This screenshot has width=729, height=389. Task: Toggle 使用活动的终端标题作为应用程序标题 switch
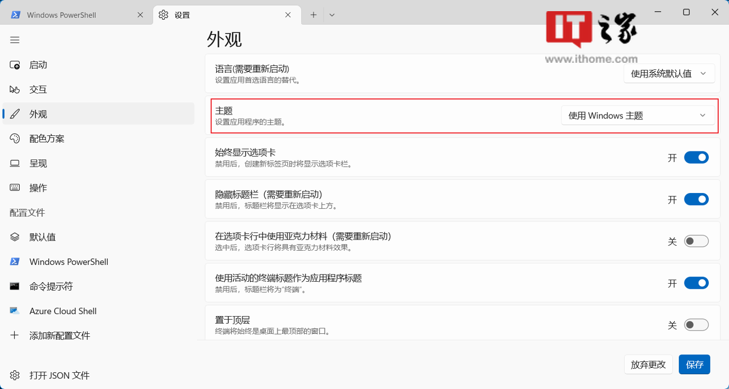696,283
